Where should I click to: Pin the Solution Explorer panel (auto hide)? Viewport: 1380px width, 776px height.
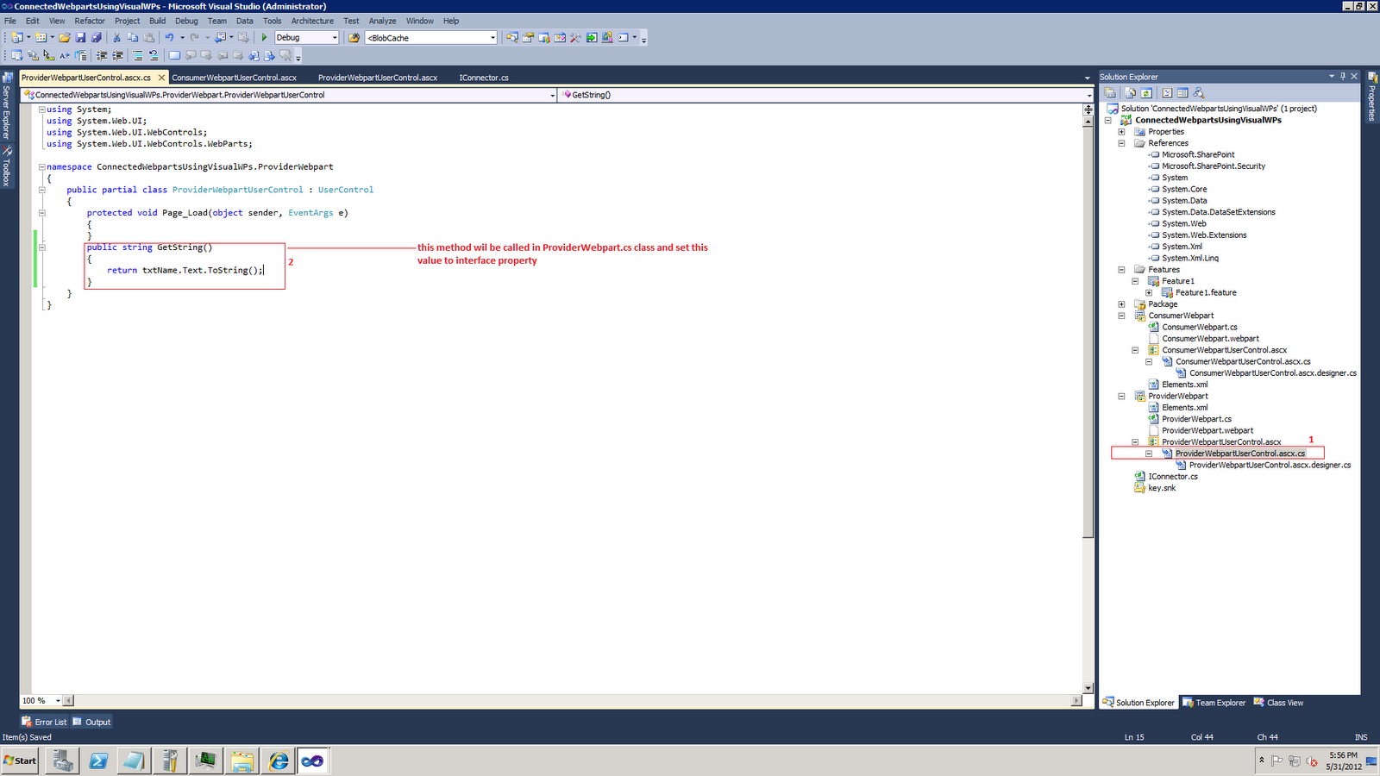[1343, 77]
